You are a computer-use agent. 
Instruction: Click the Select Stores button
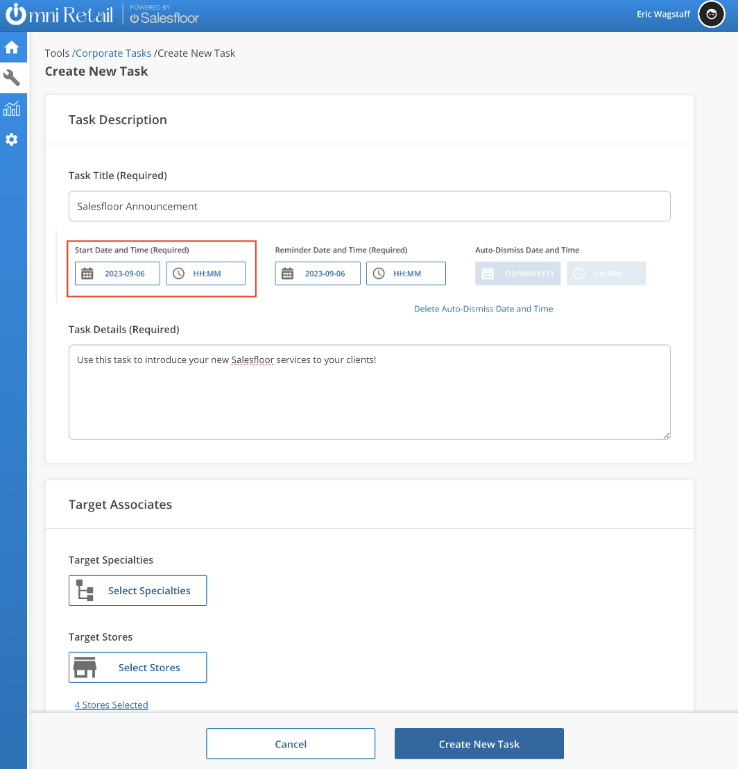click(x=138, y=668)
